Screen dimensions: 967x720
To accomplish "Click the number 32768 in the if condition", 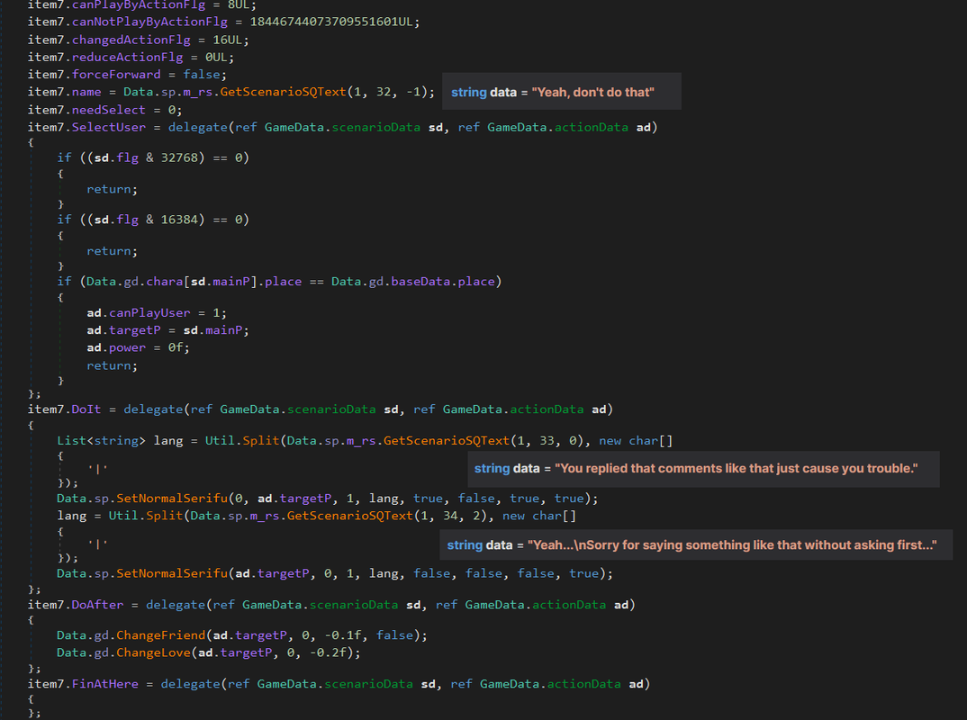I will click(179, 157).
